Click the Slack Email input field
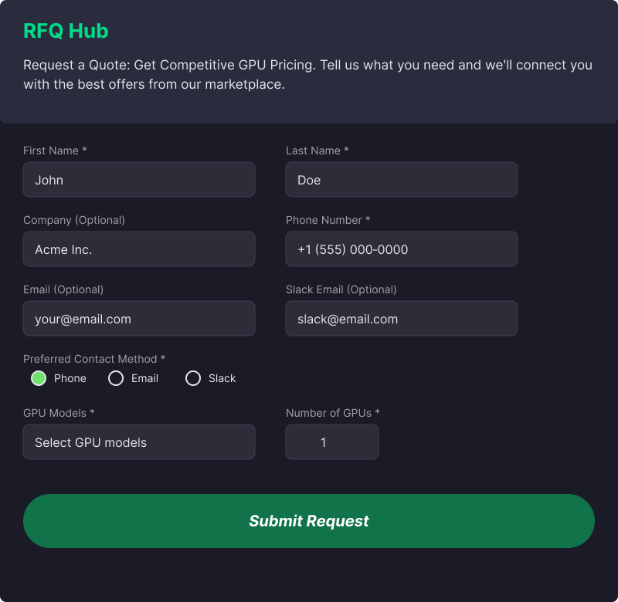The width and height of the screenshot is (618, 602). coord(402,319)
